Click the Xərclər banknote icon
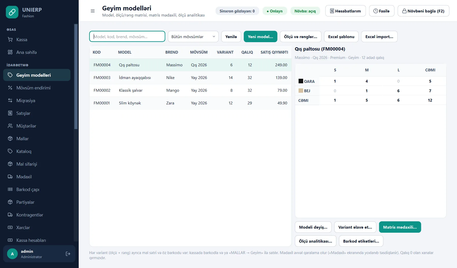 (10, 227)
